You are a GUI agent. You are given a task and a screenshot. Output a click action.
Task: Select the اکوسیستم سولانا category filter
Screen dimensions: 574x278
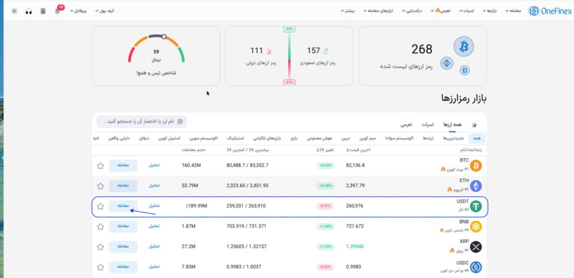[399, 138]
